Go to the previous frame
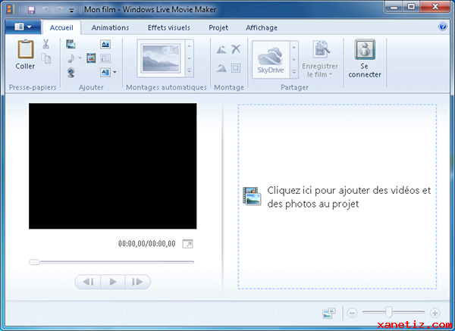This screenshot has width=455, height=331. pyautogui.click(x=88, y=282)
